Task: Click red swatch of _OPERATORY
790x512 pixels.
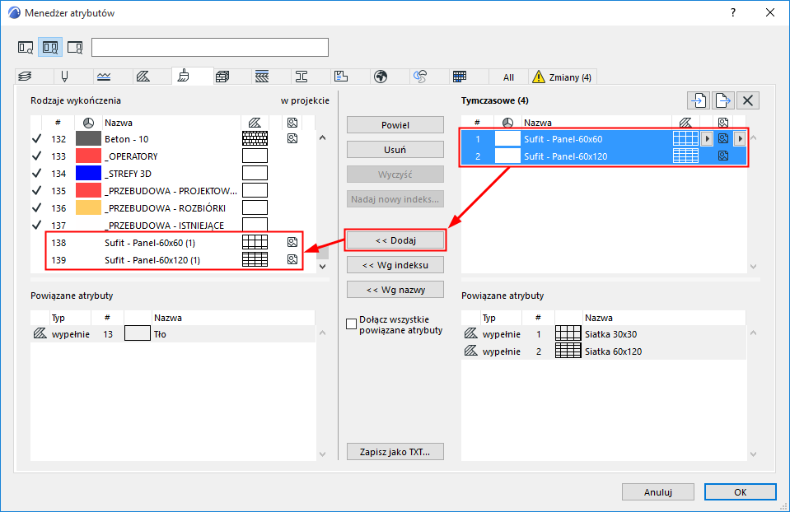Action: [88, 156]
